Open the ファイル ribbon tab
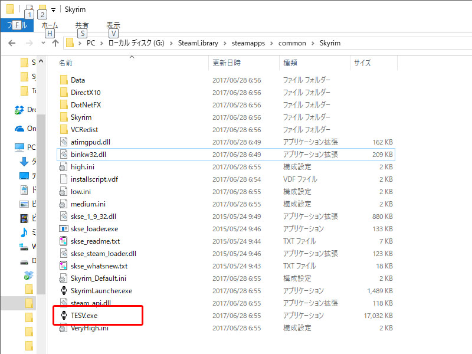The width and height of the screenshot is (472, 354). (x=17, y=25)
